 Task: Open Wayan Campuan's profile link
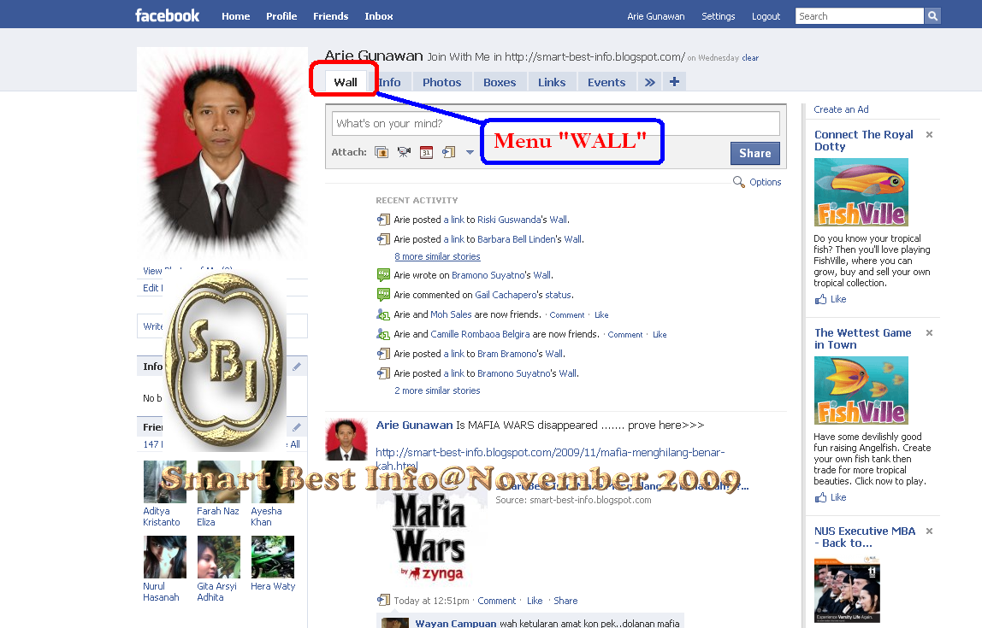point(456,623)
